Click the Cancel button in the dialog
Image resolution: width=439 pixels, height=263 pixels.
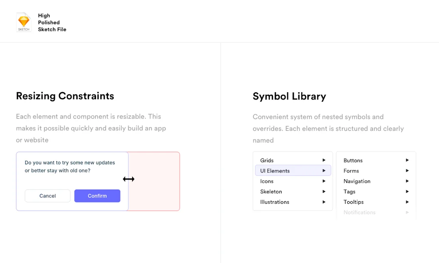pyautogui.click(x=47, y=196)
